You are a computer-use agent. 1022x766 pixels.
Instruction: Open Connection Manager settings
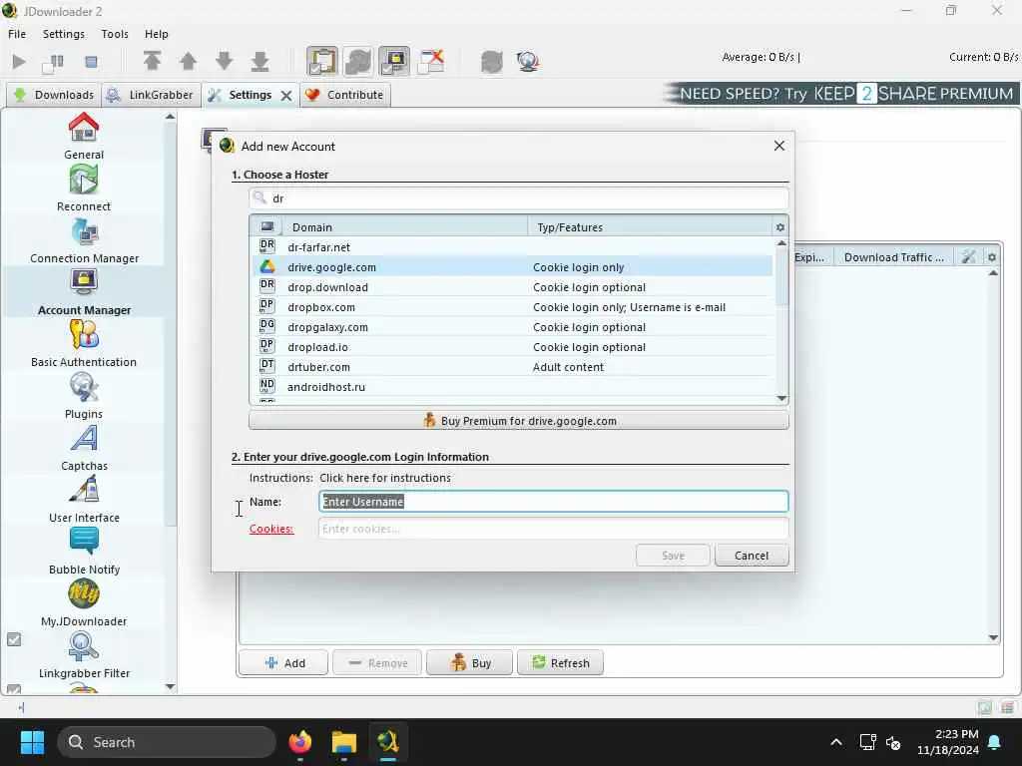click(84, 239)
